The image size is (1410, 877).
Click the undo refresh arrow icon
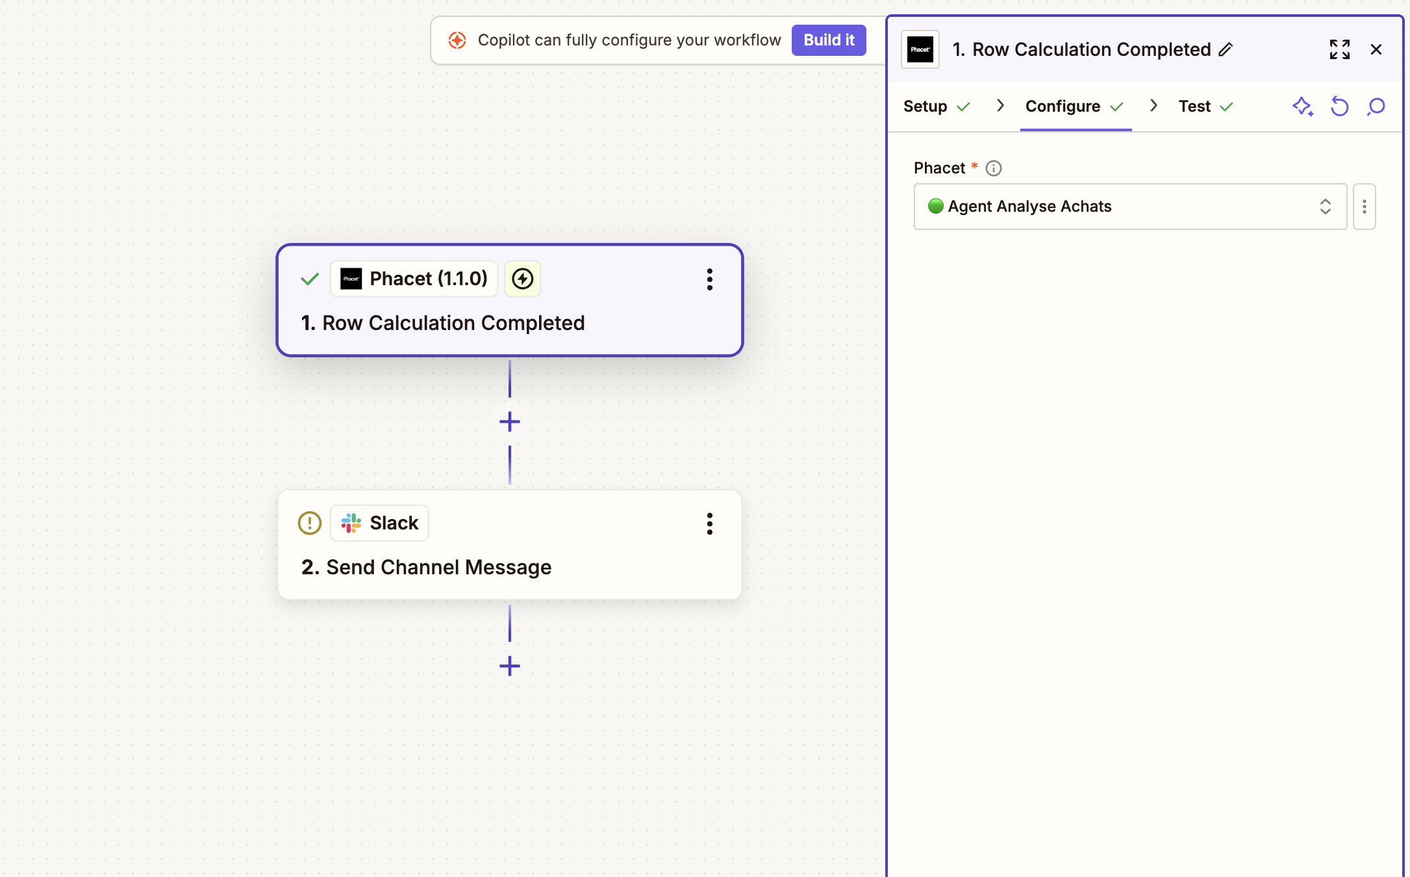click(1339, 106)
